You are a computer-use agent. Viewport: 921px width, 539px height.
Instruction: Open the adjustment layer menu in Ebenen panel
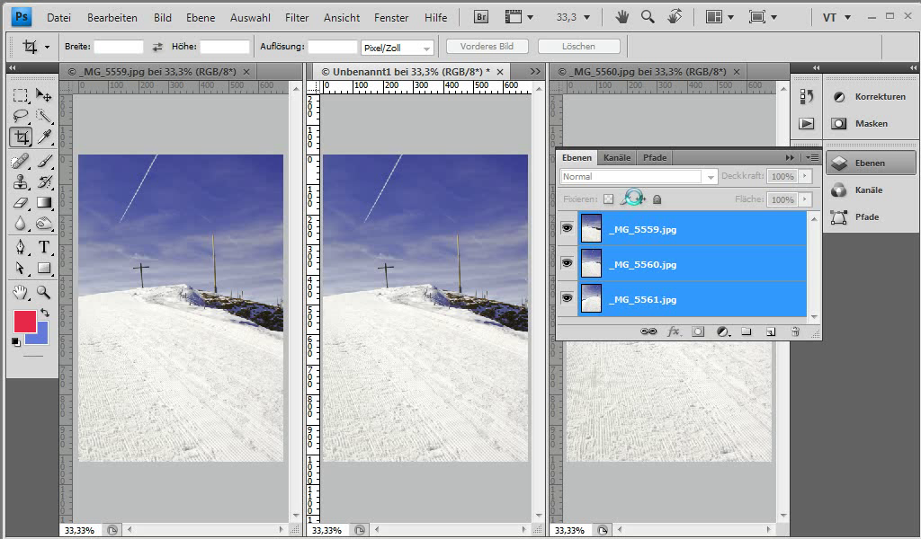(723, 332)
